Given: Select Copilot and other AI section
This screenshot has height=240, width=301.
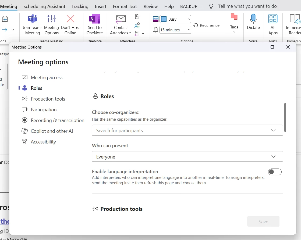Looking at the screenshot, I should coord(52,131).
